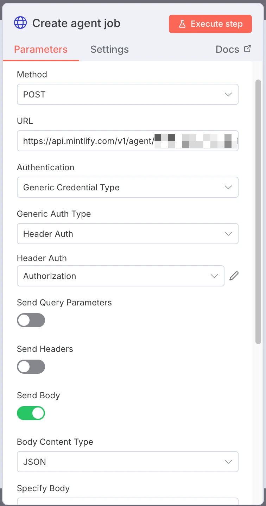Click the scrollbar on the right edge
This screenshot has height=506, width=266.
tap(257, 211)
